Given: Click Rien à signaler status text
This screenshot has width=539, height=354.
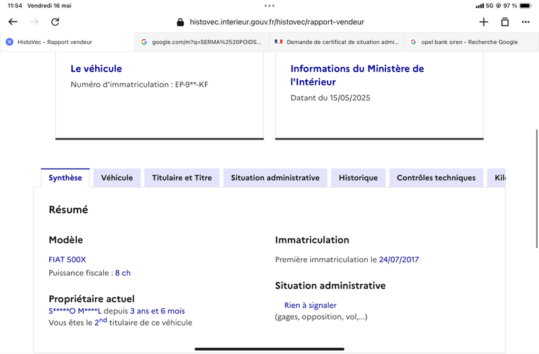Looking at the screenshot, I should (x=311, y=305).
